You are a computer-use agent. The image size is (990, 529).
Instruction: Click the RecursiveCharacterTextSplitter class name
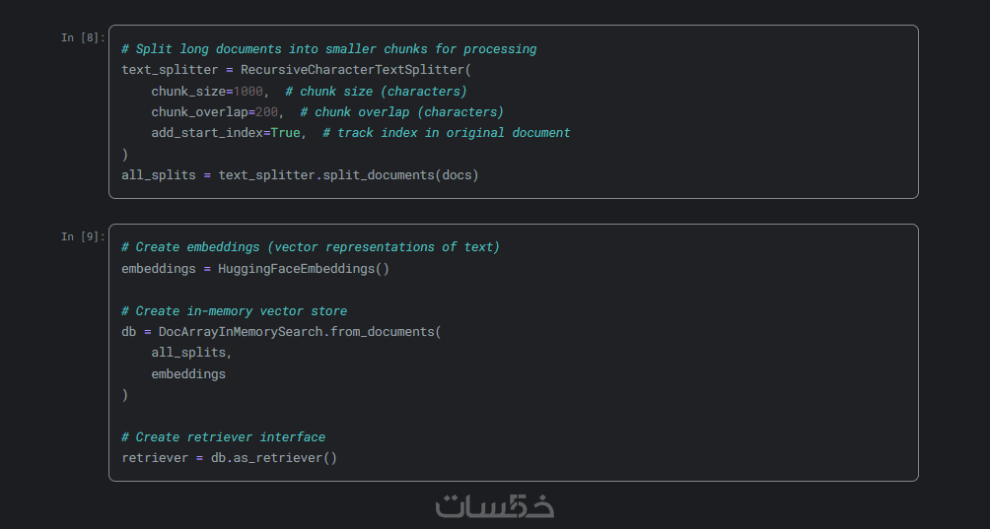352,70
